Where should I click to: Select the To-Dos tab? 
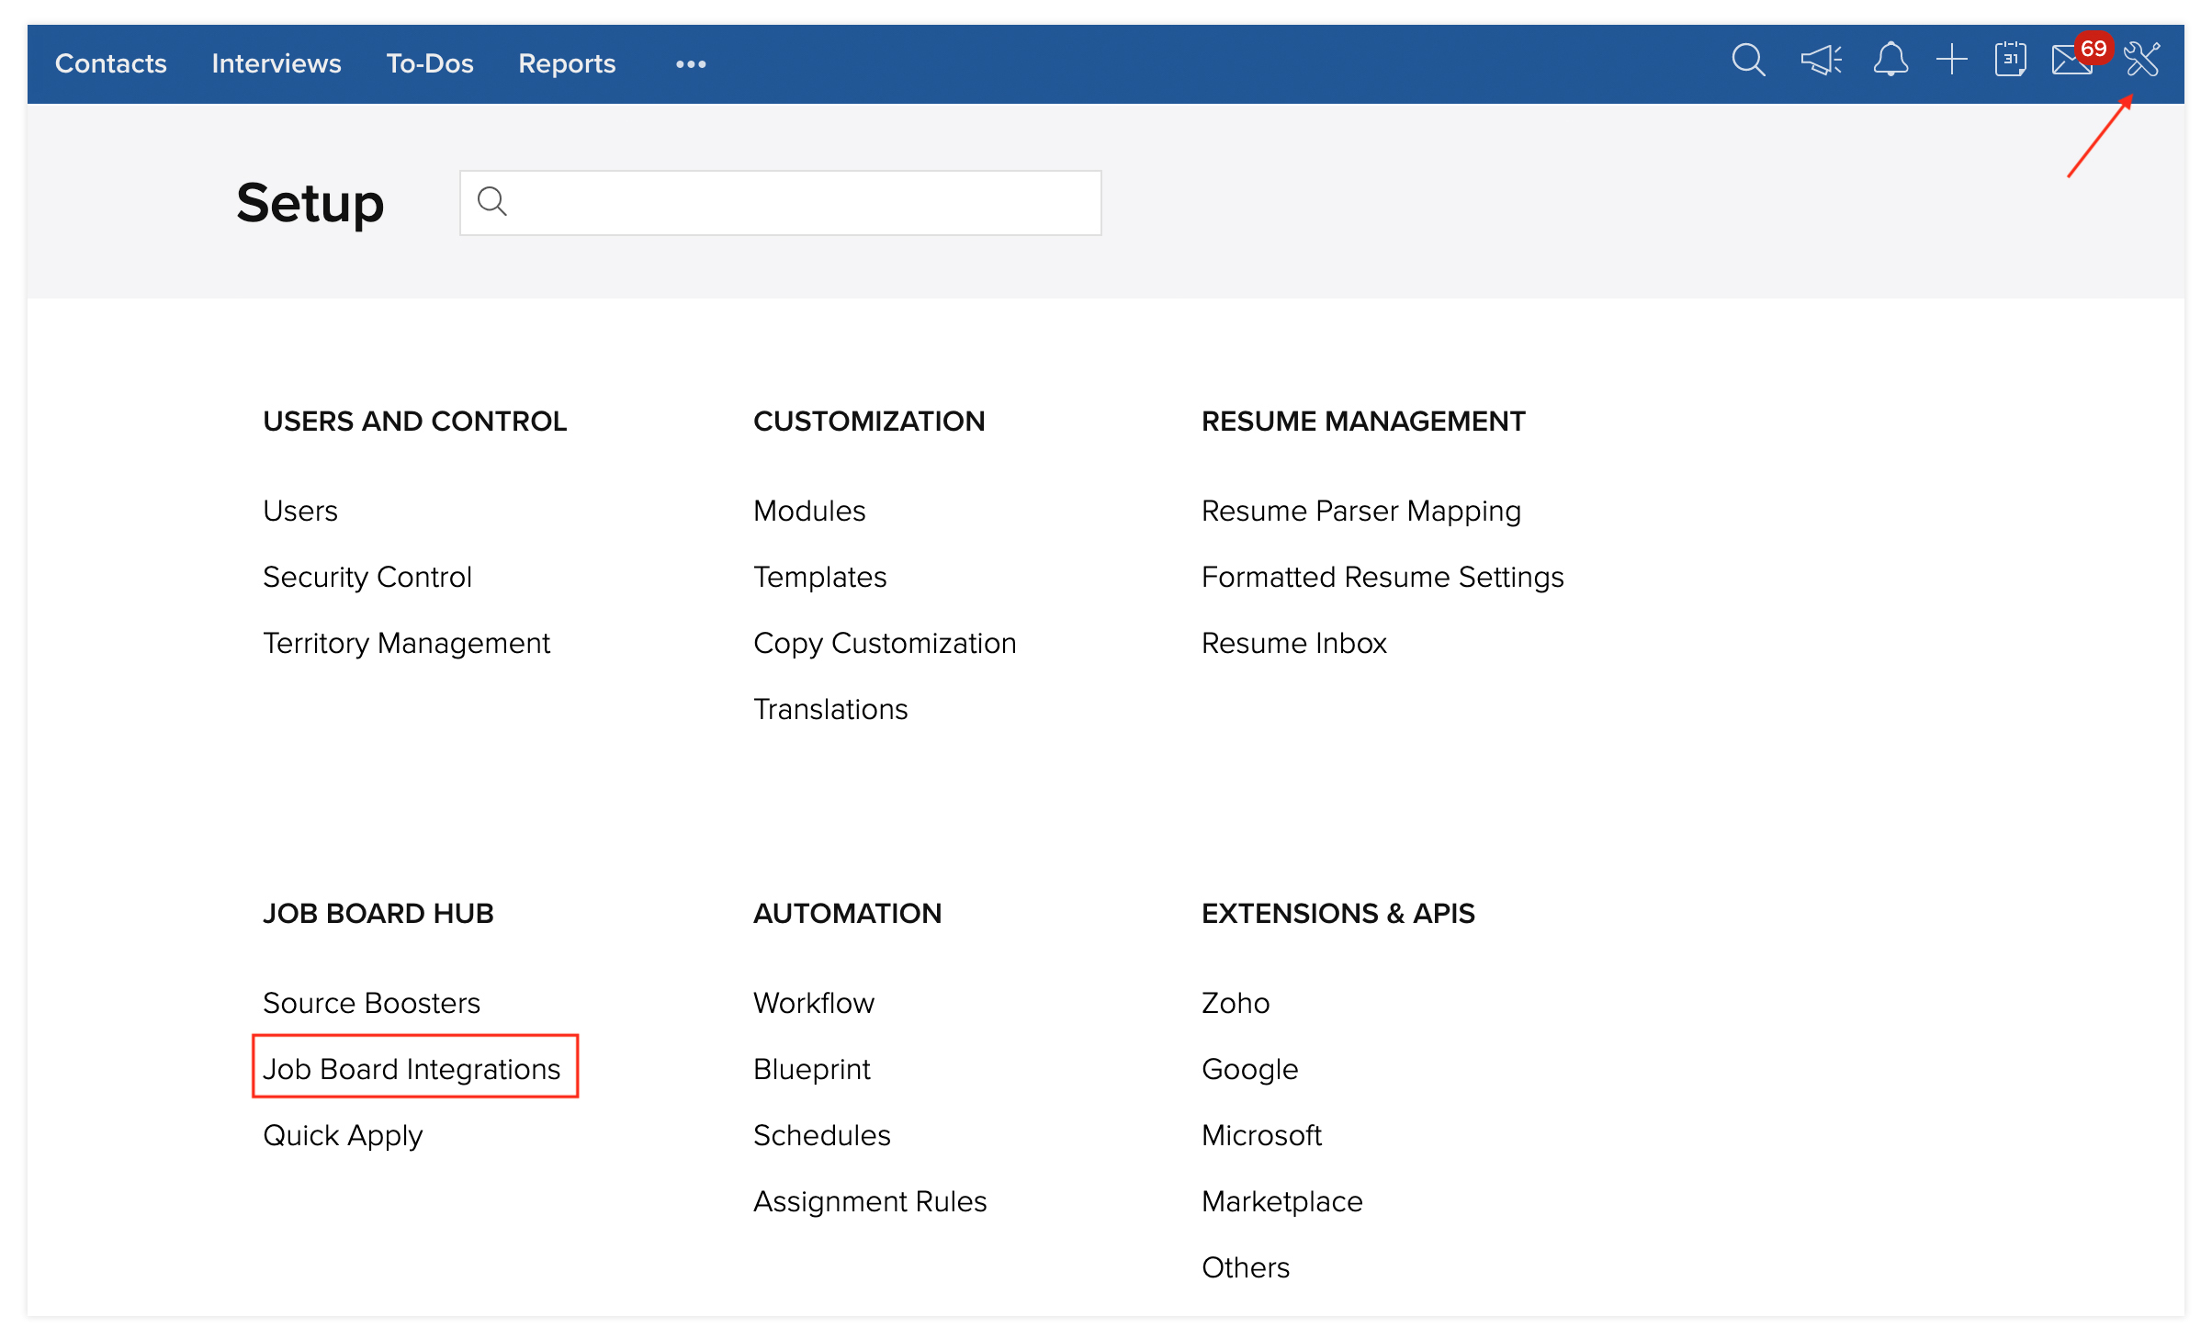(429, 63)
